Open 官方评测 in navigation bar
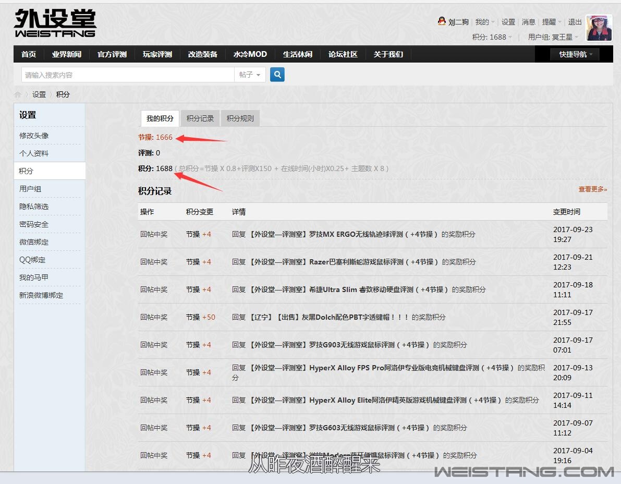 (112, 54)
